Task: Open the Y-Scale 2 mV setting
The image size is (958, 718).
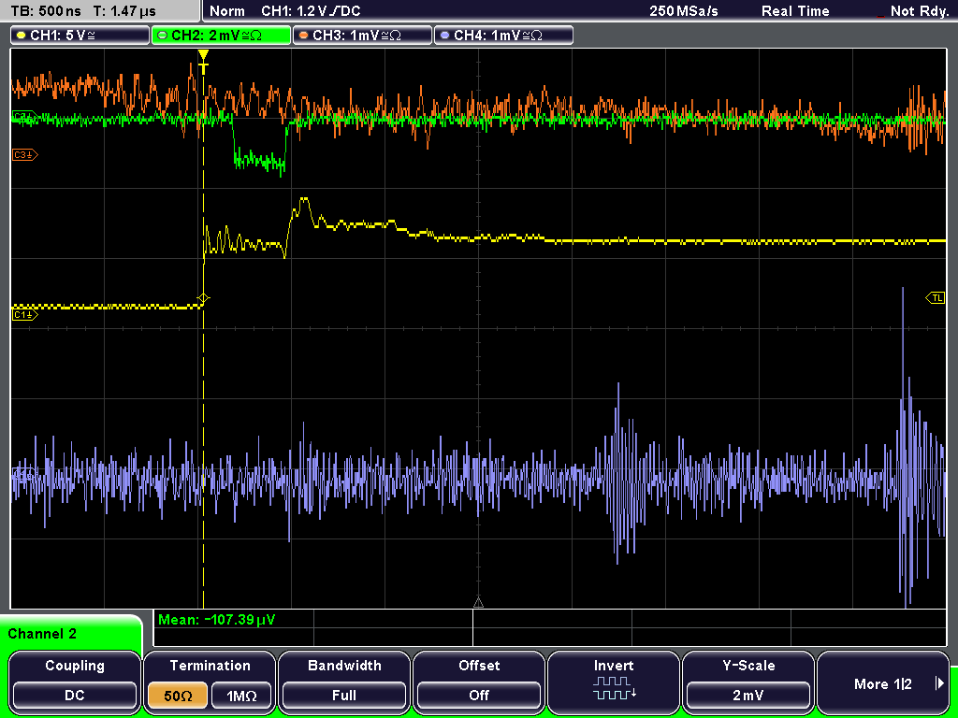Action: (x=748, y=695)
